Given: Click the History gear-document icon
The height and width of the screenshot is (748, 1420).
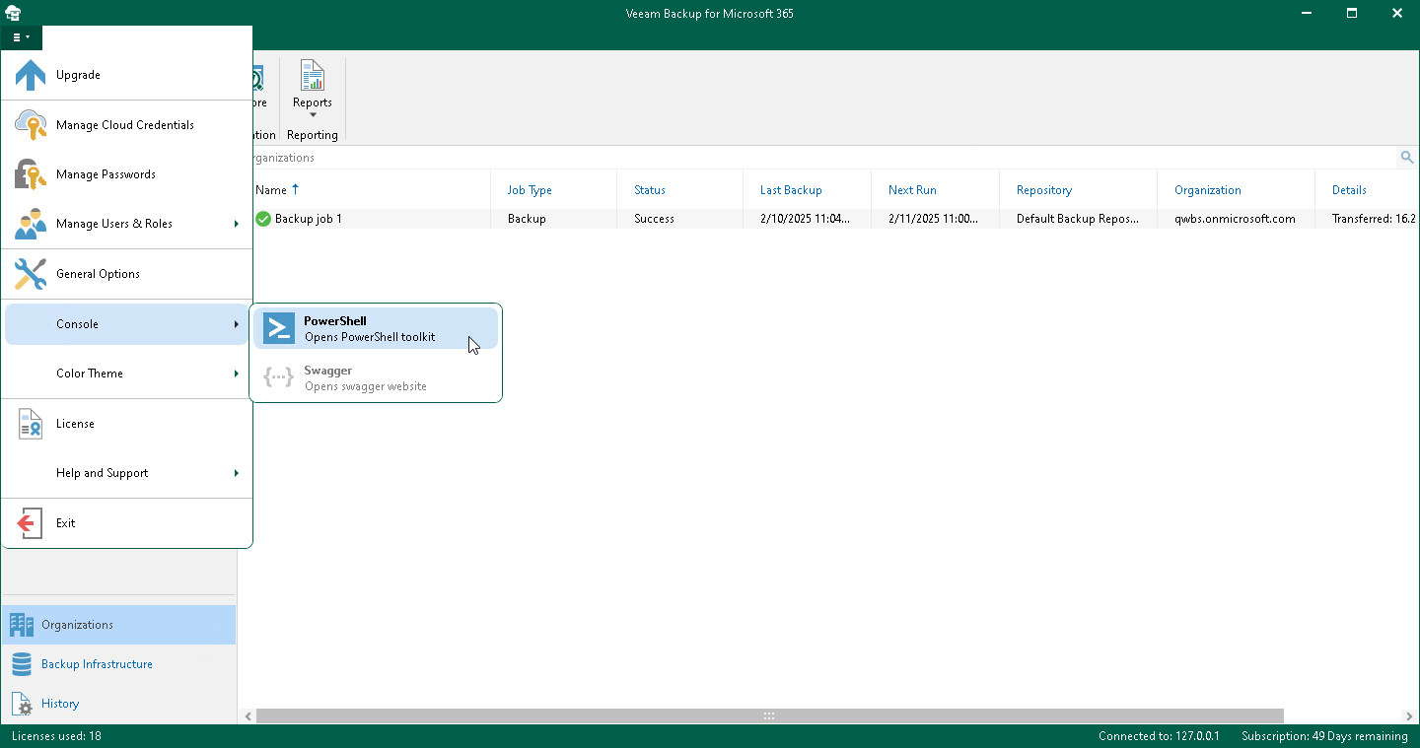Looking at the screenshot, I should 21,704.
